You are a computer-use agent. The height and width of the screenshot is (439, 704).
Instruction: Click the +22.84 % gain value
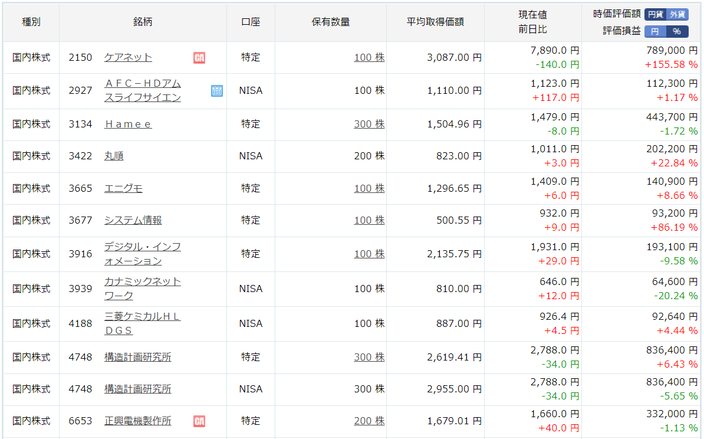pos(675,163)
